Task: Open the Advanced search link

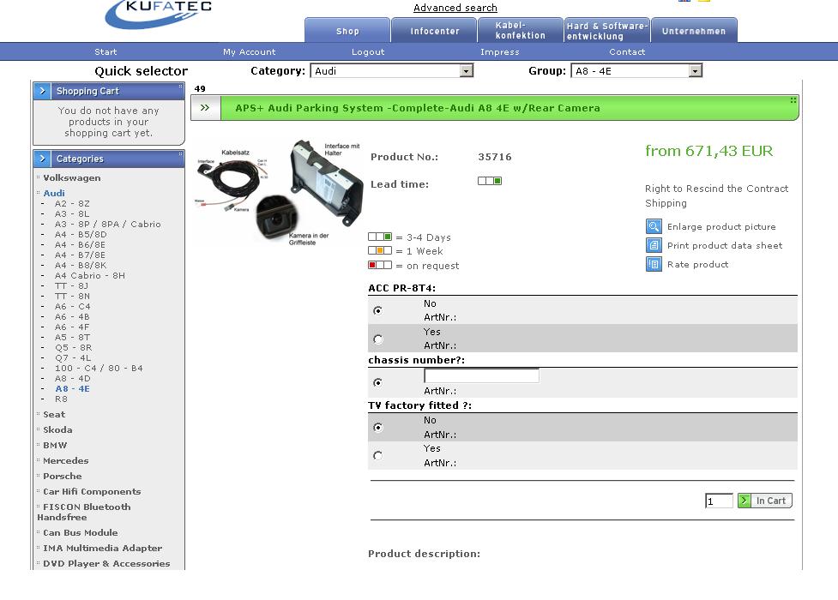Action: pos(455,8)
